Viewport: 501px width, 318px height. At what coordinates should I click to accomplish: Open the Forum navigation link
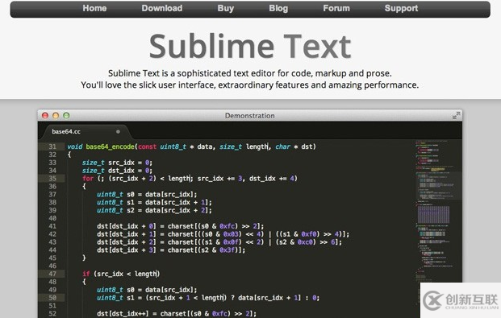tap(336, 8)
